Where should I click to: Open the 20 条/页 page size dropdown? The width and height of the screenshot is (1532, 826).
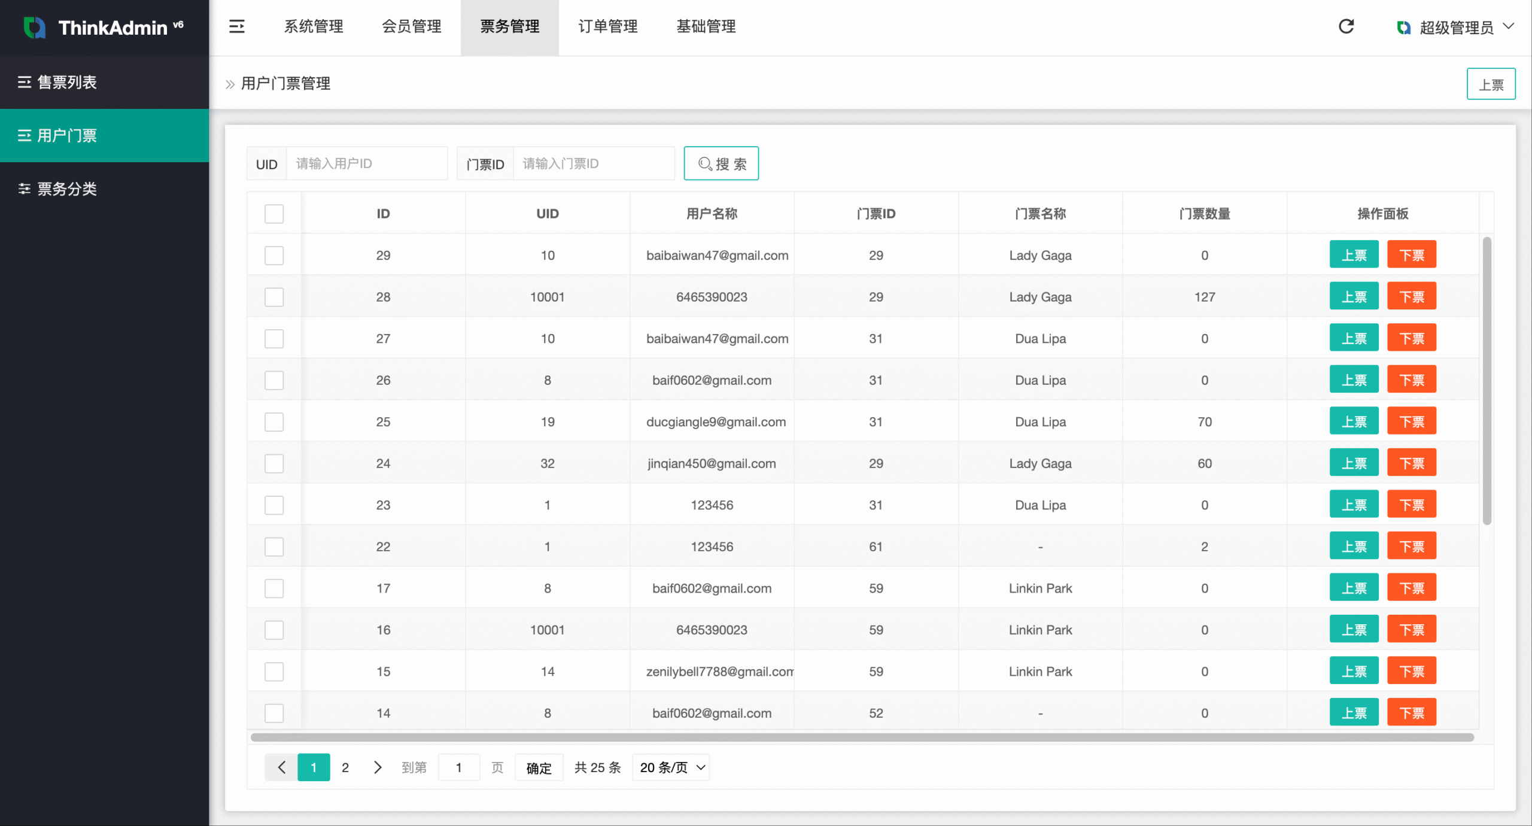[x=671, y=767]
